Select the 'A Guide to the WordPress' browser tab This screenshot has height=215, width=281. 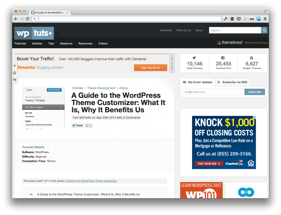pos(49,13)
